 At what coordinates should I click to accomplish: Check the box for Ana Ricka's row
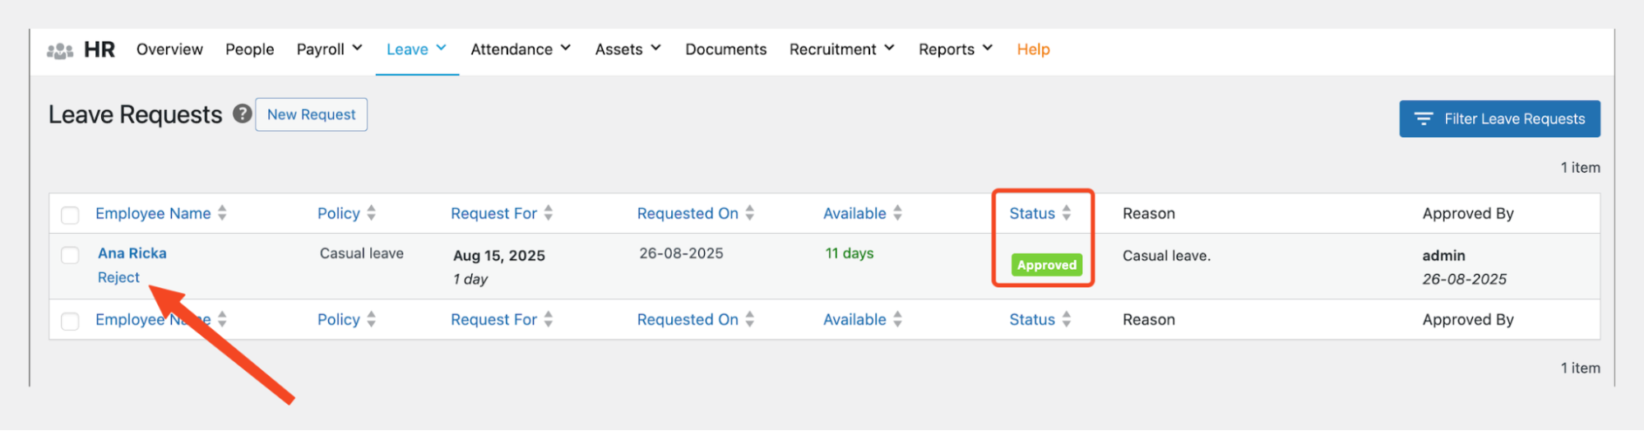point(70,255)
